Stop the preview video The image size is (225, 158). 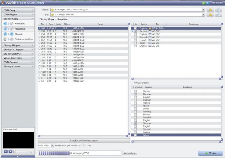pos(11,151)
